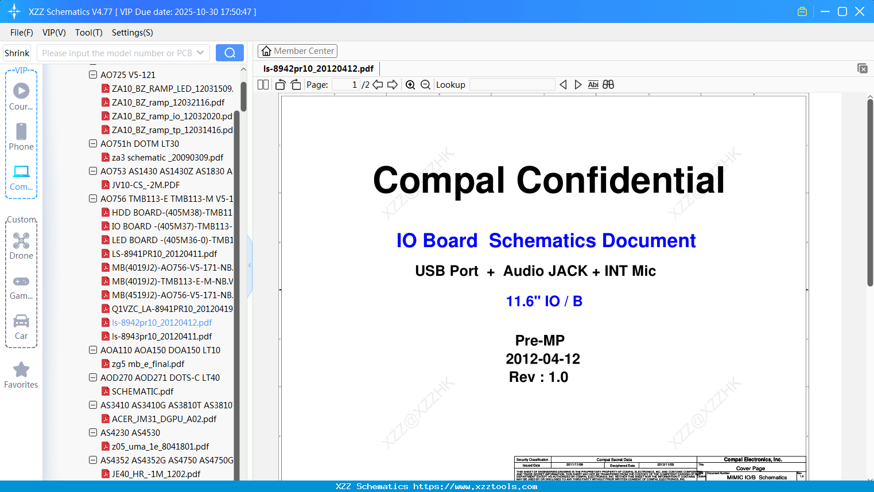
Task: Collapse the AOD270 AOD271 DOTS-C folder
Action: 93,377
